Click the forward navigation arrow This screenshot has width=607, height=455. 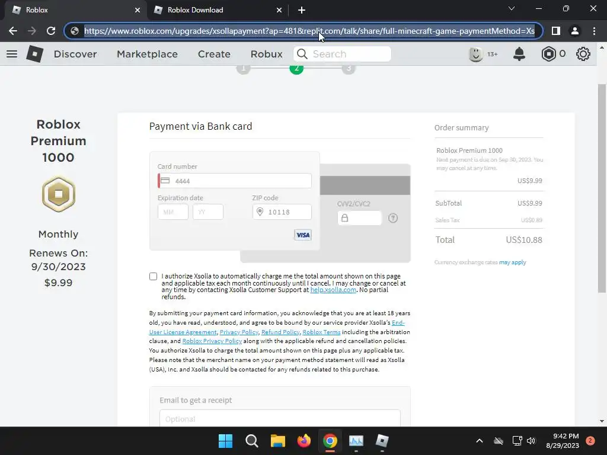tap(32, 31)
